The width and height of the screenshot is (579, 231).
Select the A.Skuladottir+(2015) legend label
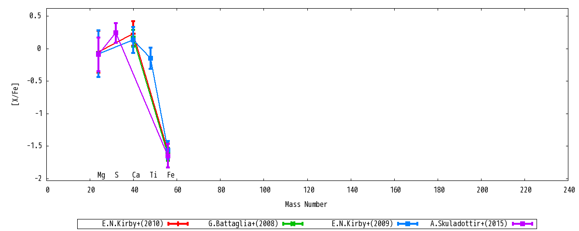point(469,224)
